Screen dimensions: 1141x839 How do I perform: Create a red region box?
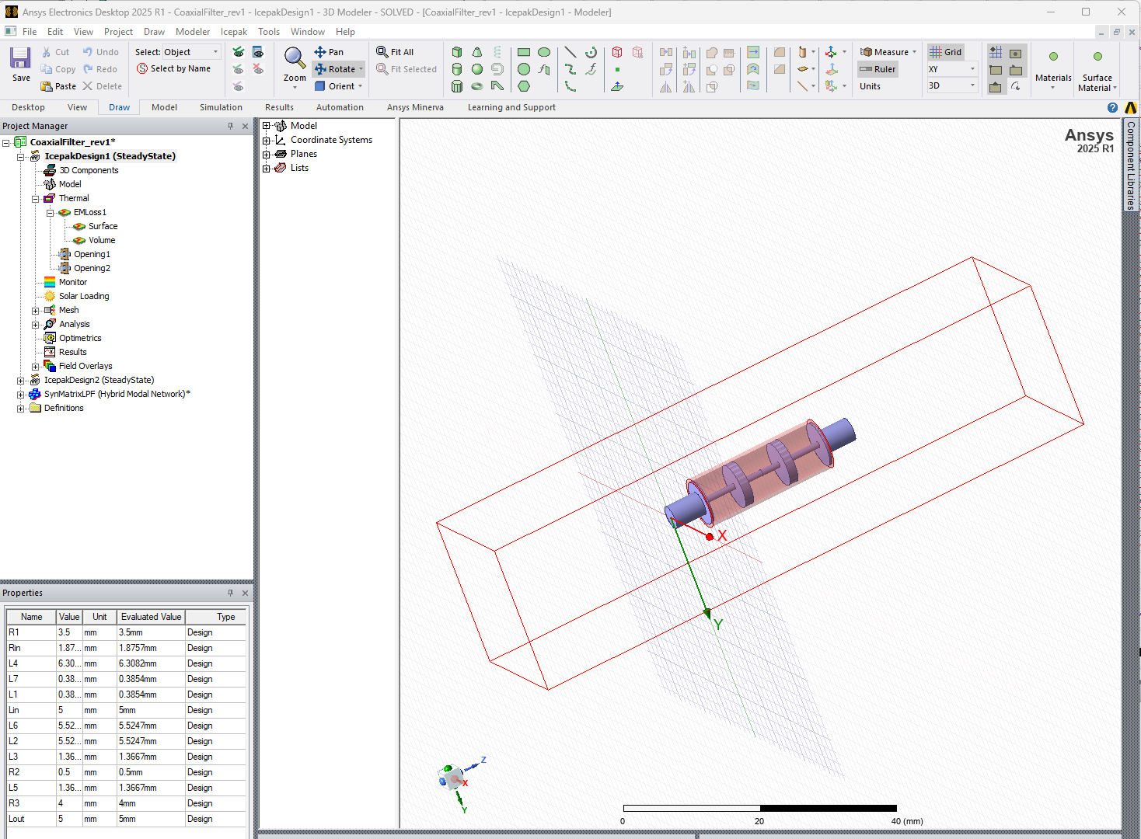point(617,52)
